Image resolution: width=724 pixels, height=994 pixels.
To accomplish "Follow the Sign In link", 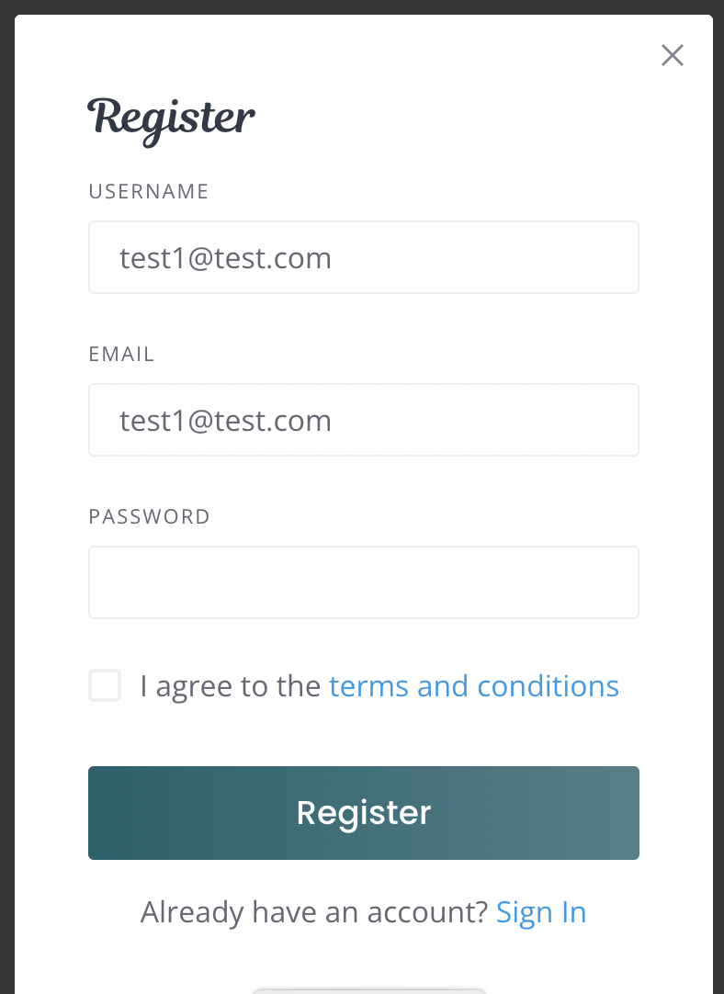I will click(541, 913).
